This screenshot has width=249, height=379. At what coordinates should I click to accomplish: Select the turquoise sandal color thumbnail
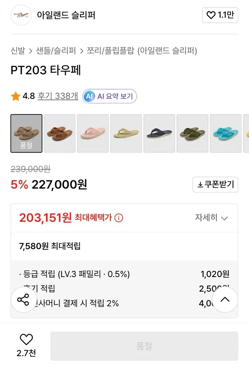click(226, 133)
